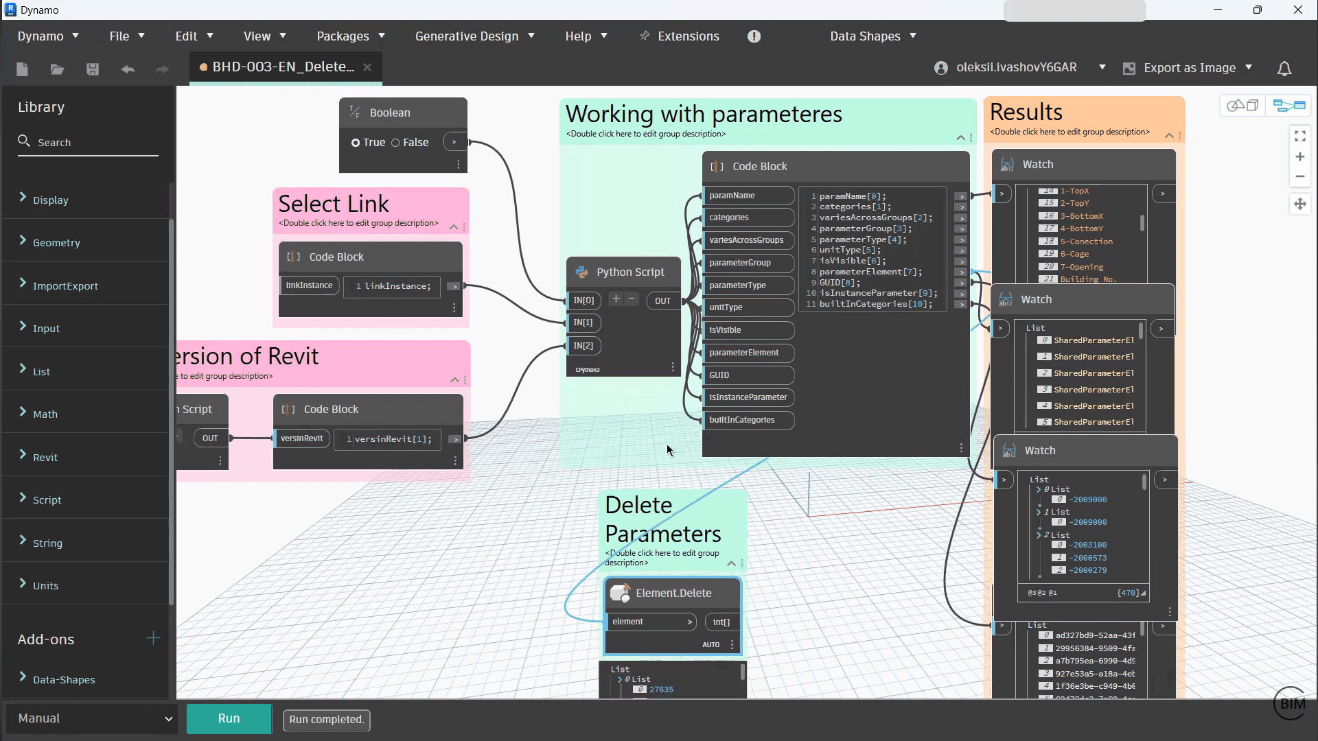
Task: Open Element.Delete node options menu
Action: pyautogui.click(x=732, y=645)
